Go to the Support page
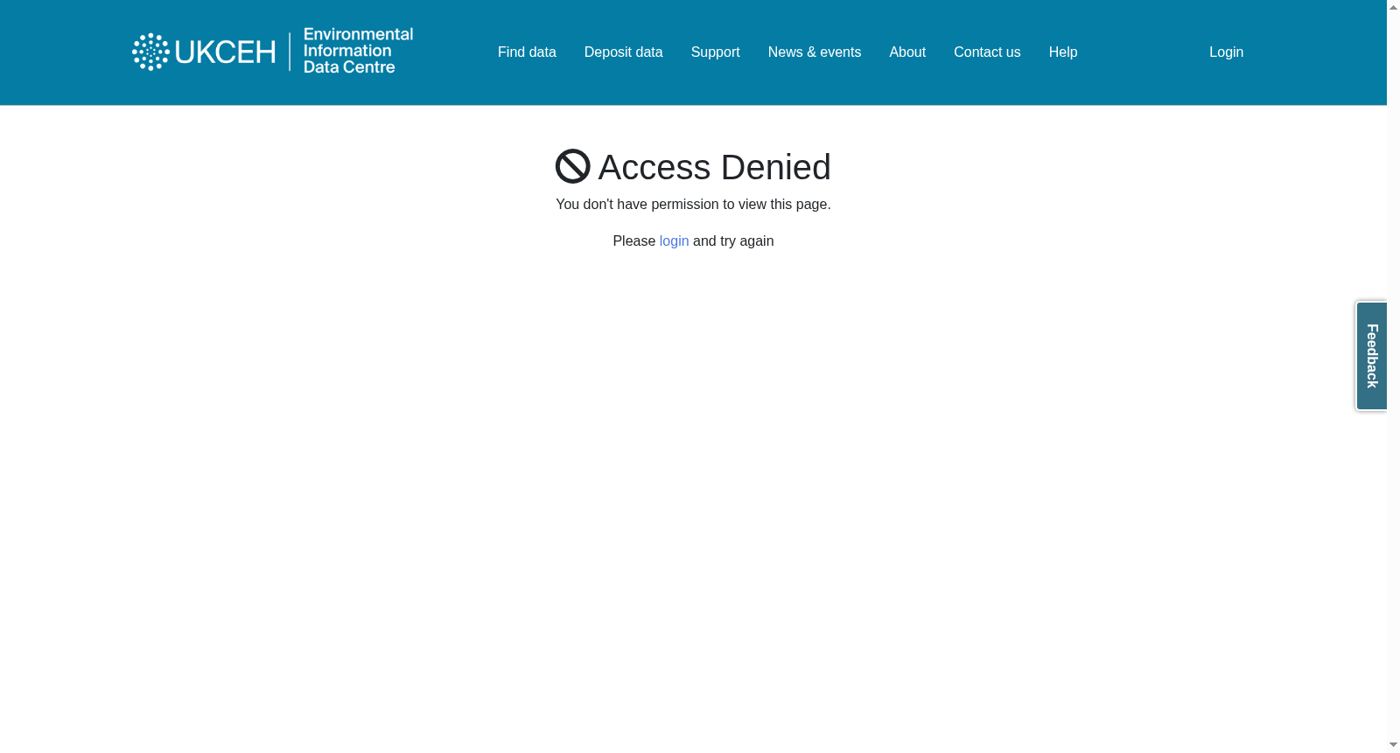The height and width of the screenshot is (753, 1400). 715,52
